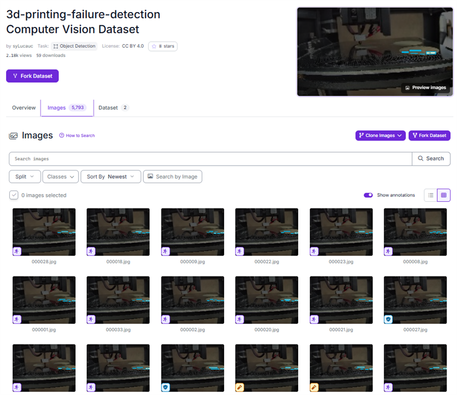
Task: Click the split badge icon on 000002.jpg
Action: 165,319
